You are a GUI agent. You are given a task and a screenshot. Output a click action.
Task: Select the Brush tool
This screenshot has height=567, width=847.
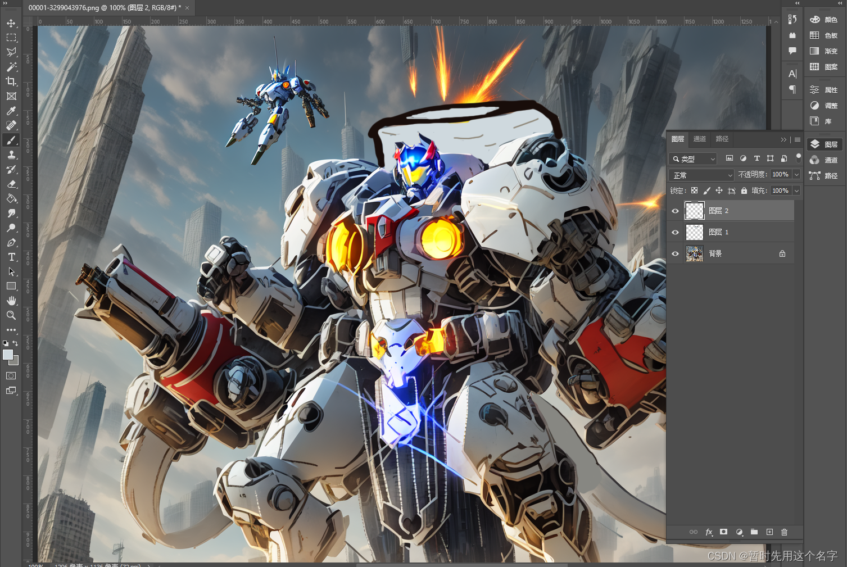pyautogui.click(x=11, y=140)
